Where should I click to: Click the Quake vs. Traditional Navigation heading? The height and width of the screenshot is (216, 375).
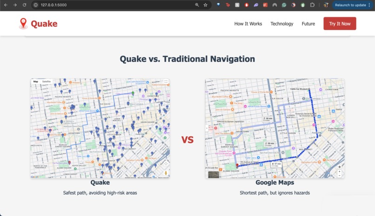(x=187, y=59)
